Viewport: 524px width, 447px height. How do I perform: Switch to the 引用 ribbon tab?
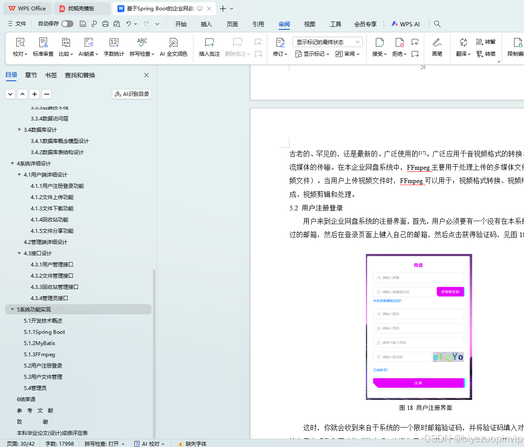point(258,24)
